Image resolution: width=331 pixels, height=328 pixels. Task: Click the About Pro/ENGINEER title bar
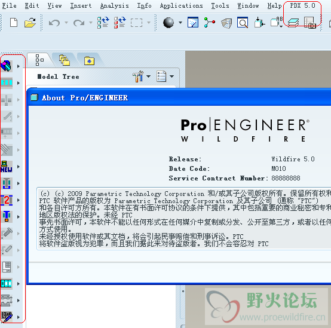[x=179, y=98]
